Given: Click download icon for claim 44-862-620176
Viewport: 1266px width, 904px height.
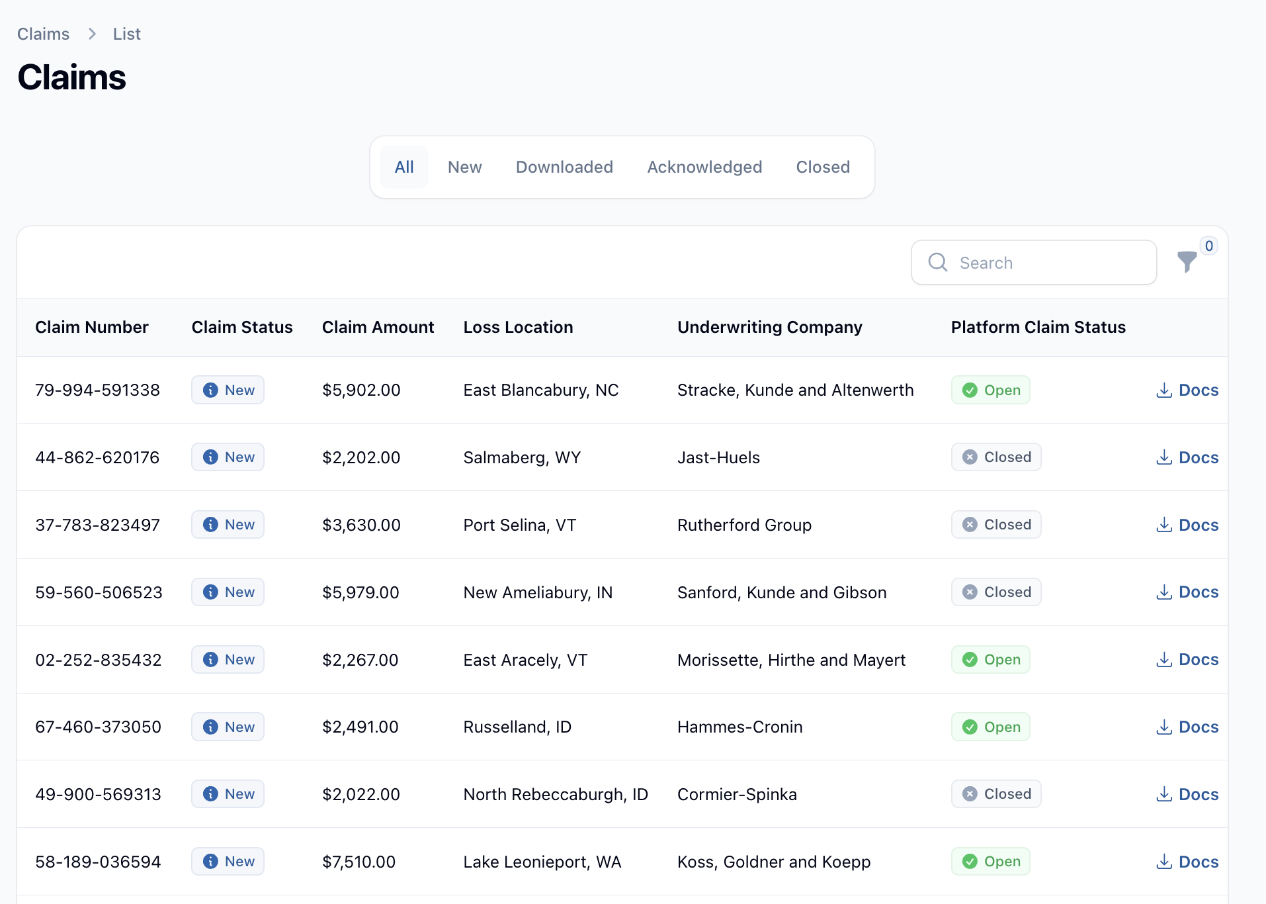Looking at the screenshot, I should point(1163,458).
